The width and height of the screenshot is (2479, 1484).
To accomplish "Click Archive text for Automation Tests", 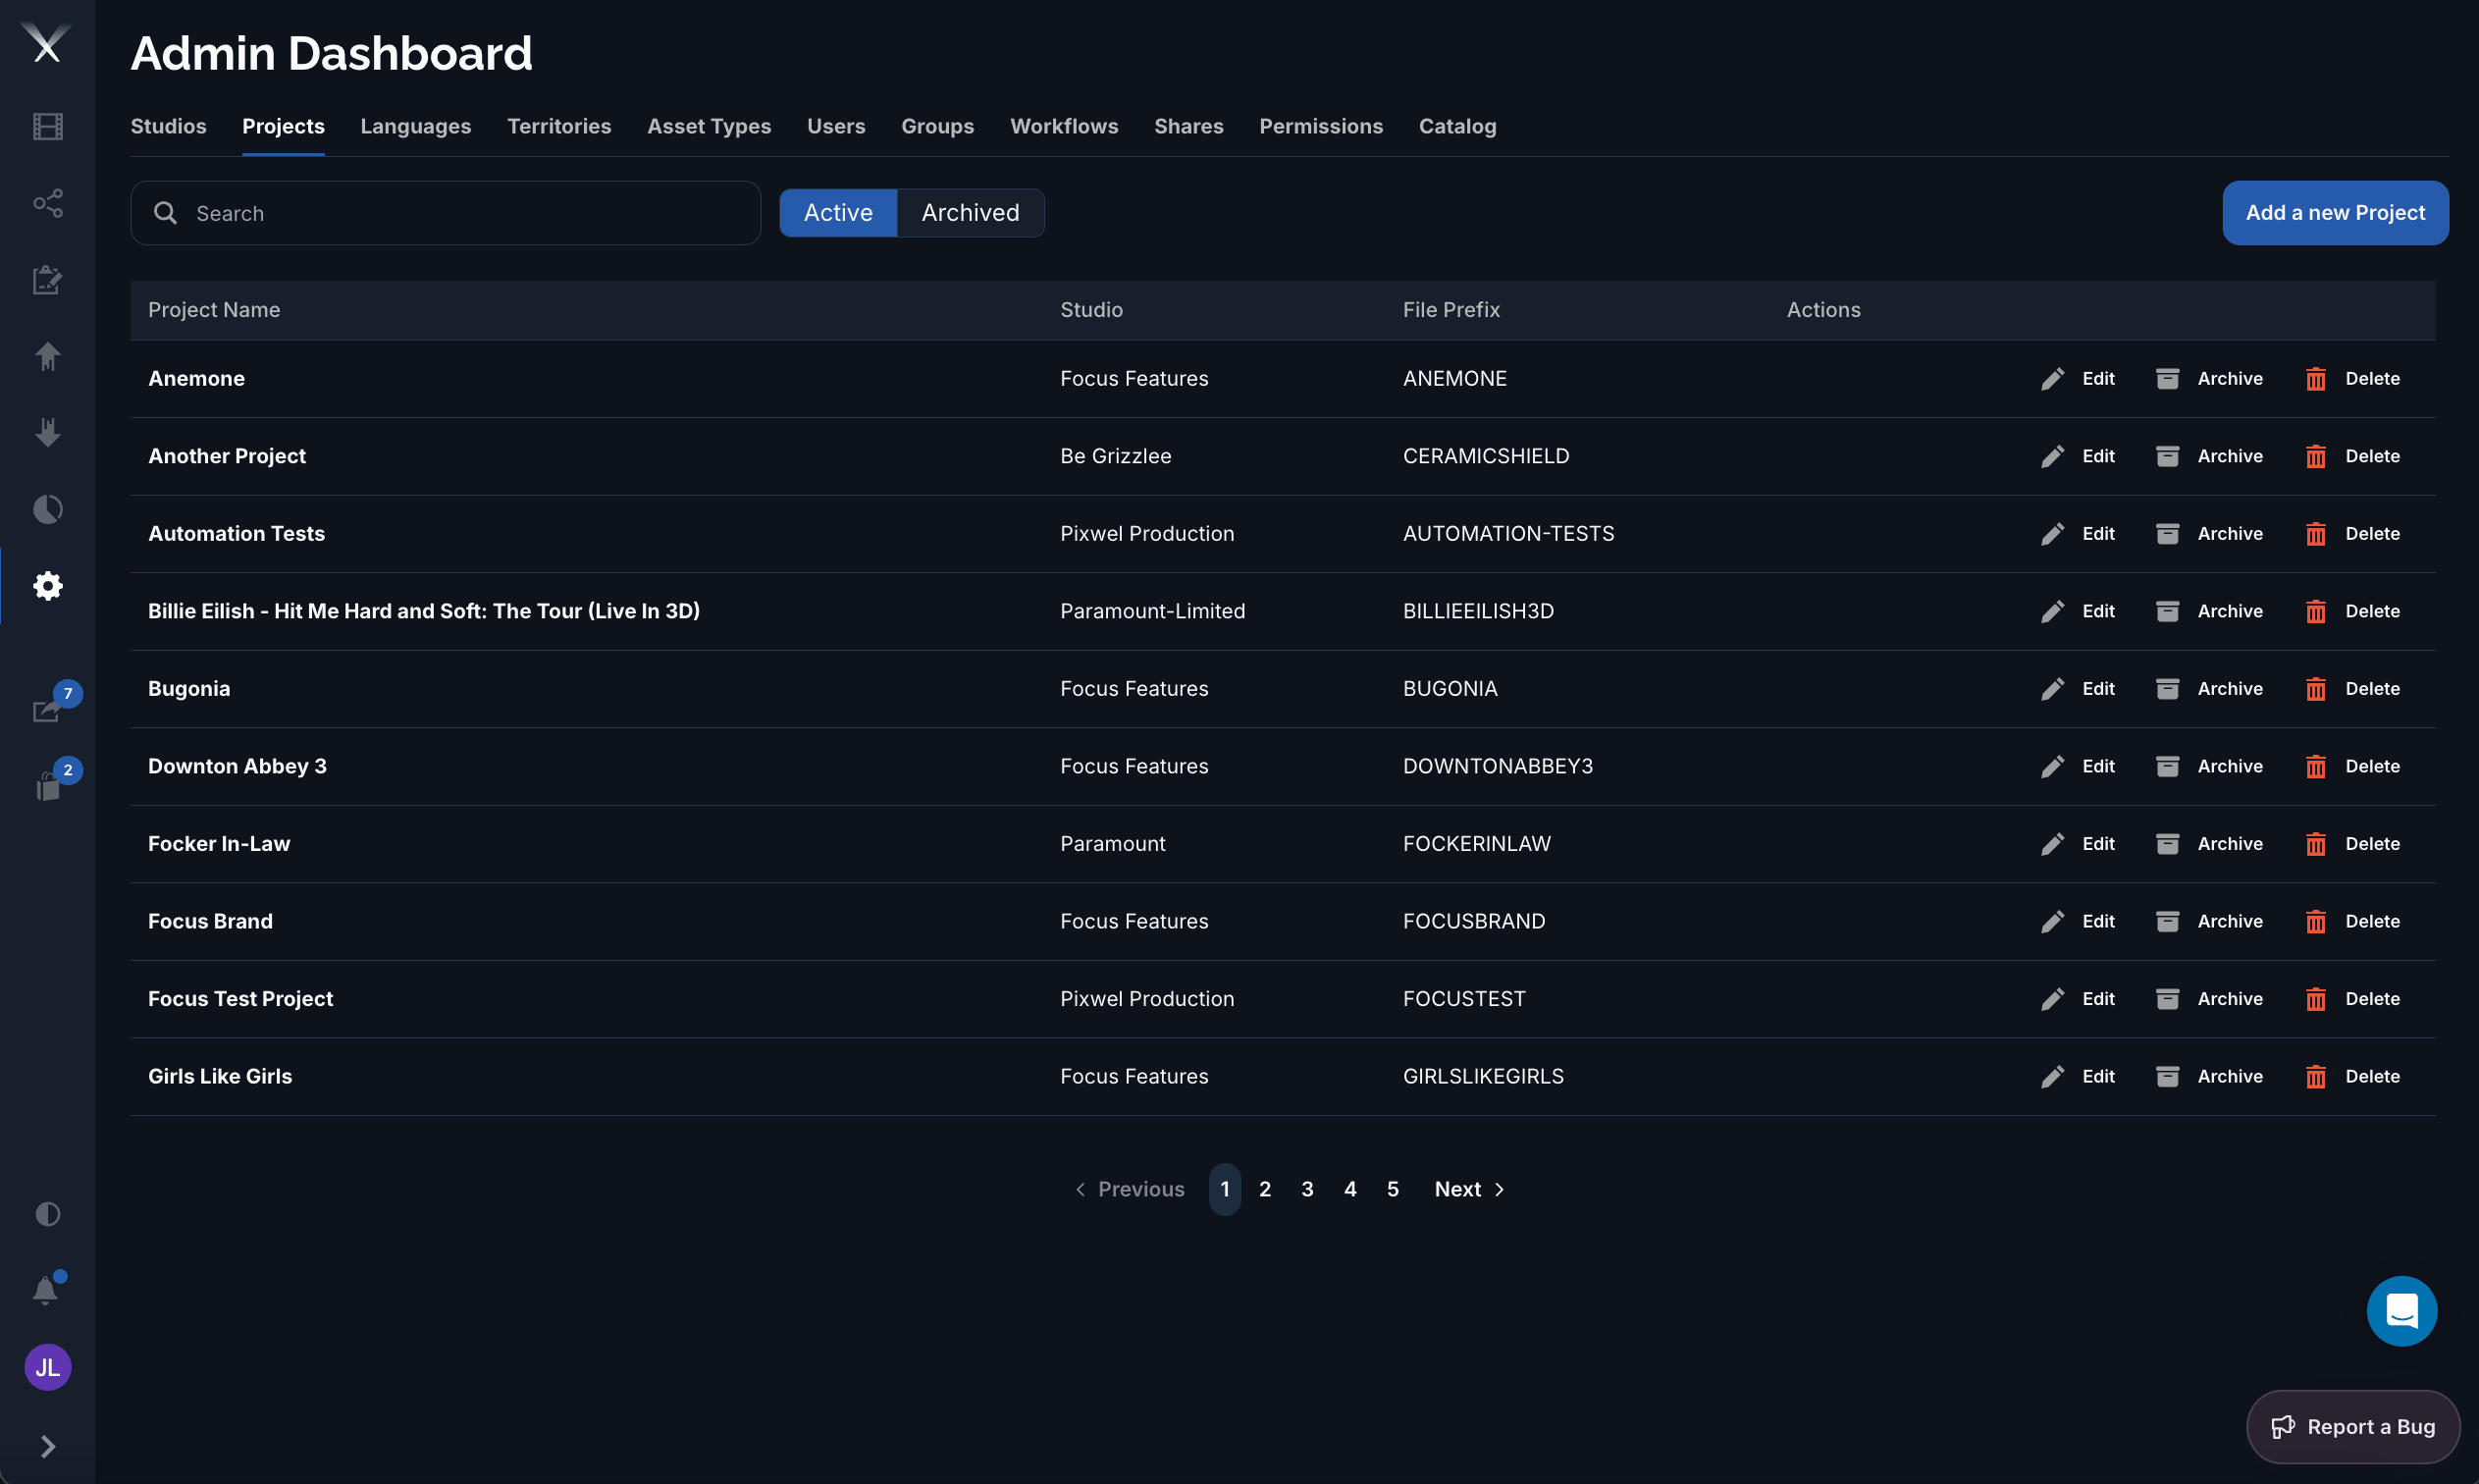I will (2230, 534).
